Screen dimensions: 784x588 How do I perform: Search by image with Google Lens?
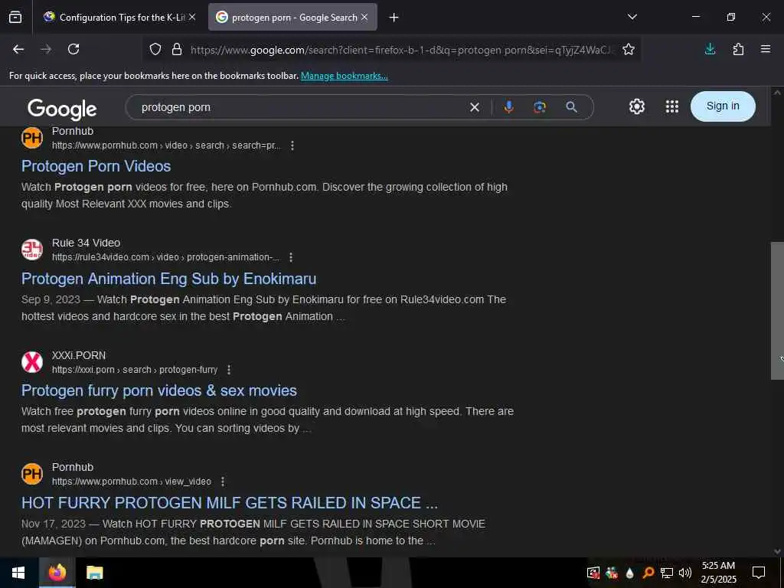540,107
